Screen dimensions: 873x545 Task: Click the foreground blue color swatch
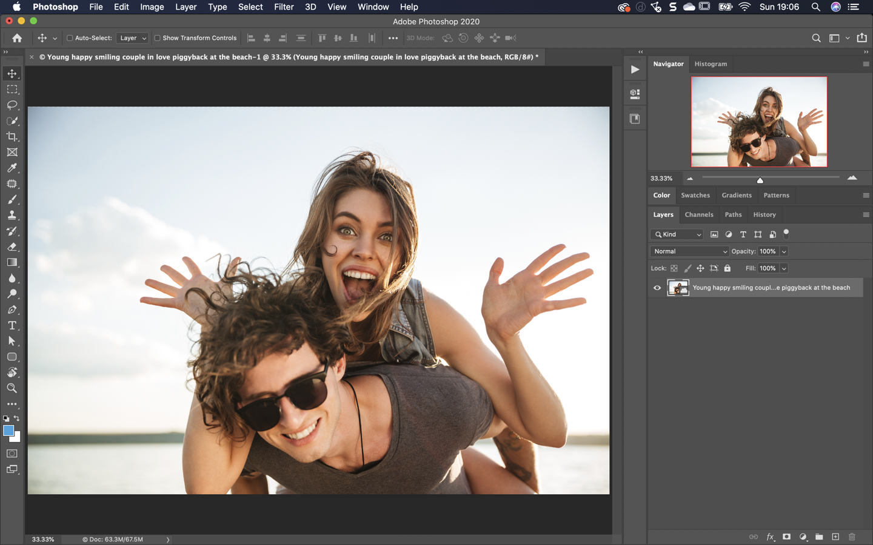(8, 431)
